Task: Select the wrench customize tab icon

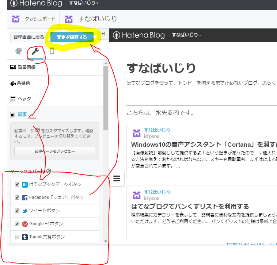Action: [35, 51]
